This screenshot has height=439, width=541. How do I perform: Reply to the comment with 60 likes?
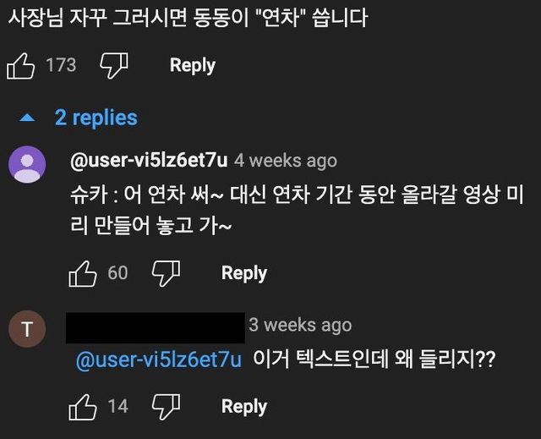pyautogui.click(x=243, y=272)
